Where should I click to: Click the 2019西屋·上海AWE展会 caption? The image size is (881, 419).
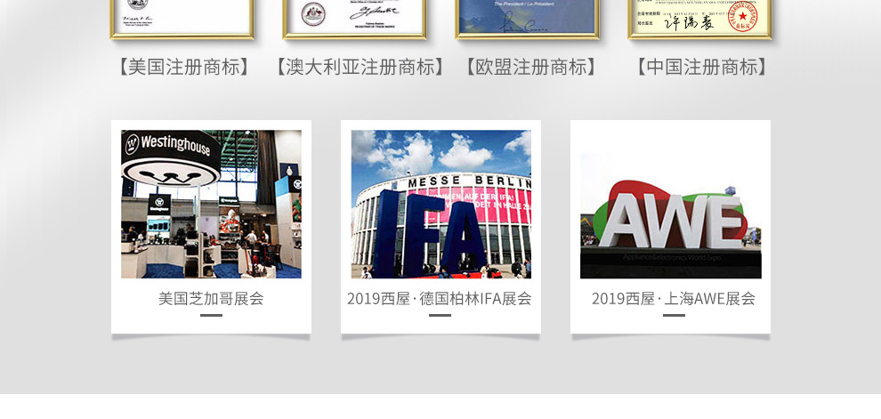point(673,298)
